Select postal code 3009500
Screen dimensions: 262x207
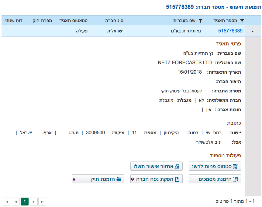pyautogui.click(x=95, y=133)
